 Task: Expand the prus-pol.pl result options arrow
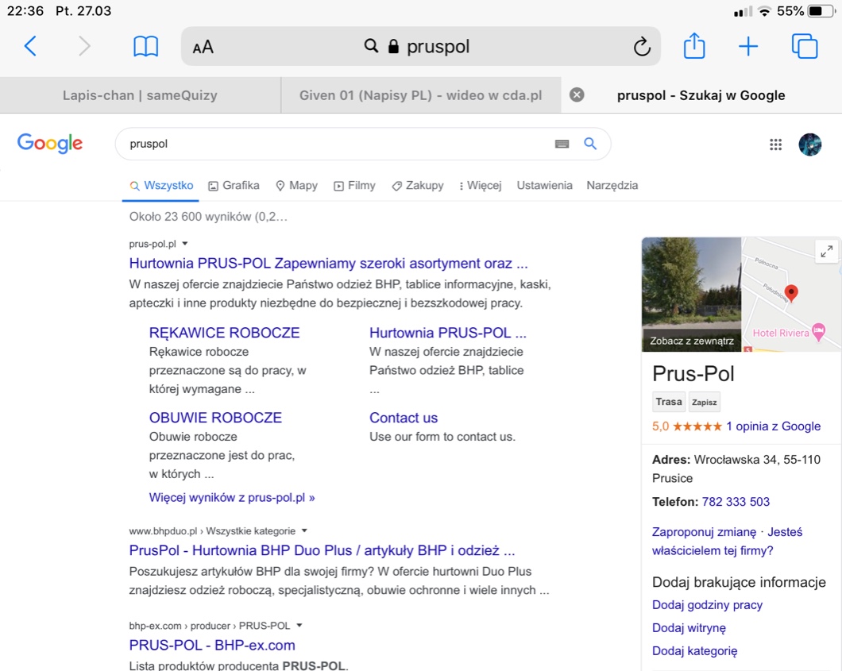coord(185,244)
